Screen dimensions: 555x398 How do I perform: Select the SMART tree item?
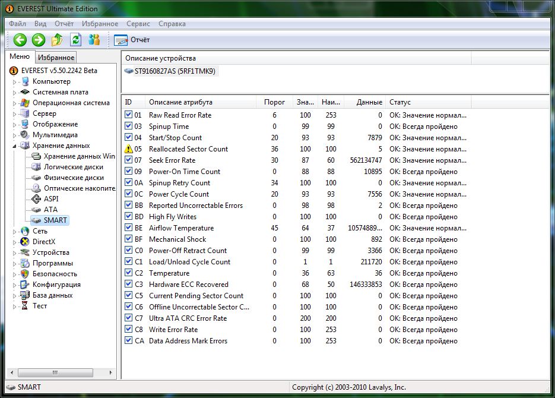tap(50, 220)
